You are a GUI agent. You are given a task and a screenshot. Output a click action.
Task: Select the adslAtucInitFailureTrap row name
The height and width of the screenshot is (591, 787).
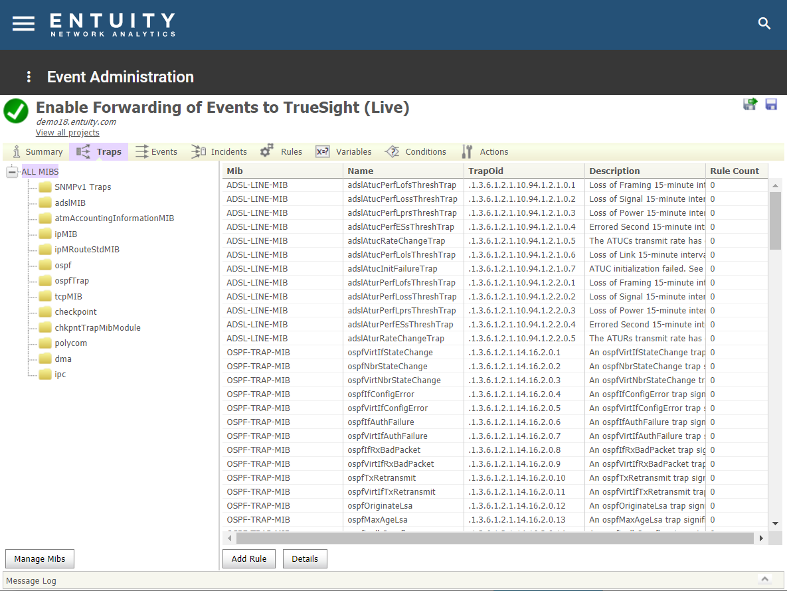click(x=392, y=269)
